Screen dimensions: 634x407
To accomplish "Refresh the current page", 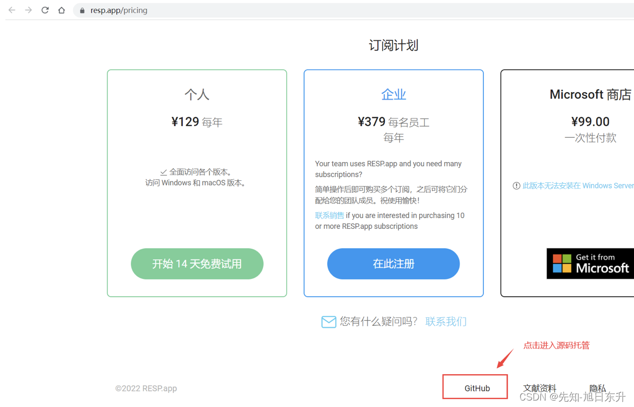I will [x=45, y=10].
